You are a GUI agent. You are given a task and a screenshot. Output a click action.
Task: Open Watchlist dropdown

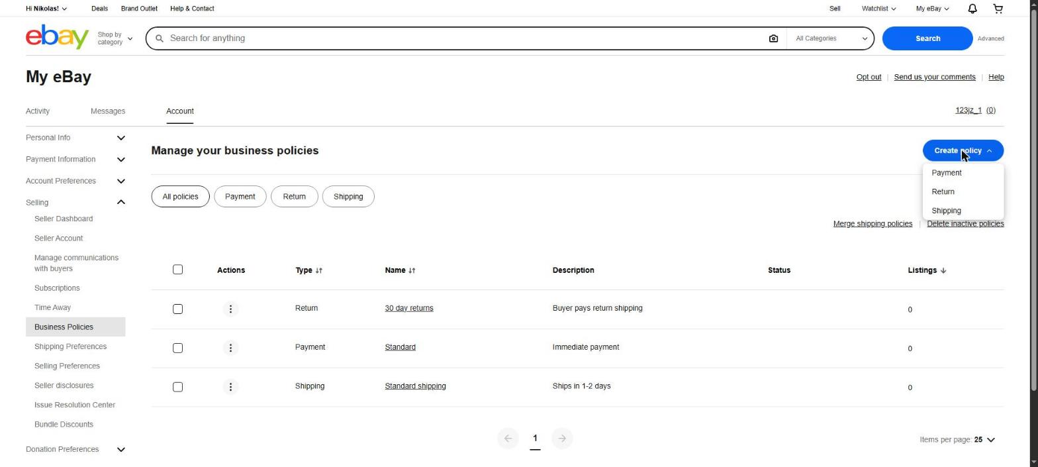878,9
